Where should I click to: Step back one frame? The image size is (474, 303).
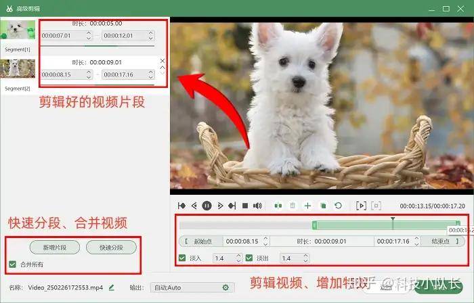(x=194, y=206)
